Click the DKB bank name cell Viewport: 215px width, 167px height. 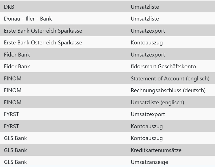tap(9, 7)
